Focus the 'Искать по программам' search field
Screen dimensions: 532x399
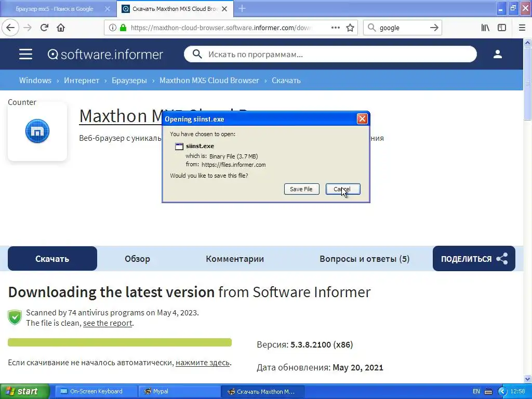(330, 54)
